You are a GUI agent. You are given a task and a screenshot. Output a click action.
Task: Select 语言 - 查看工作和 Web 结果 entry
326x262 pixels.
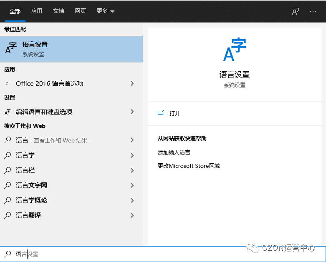[71, 140]
